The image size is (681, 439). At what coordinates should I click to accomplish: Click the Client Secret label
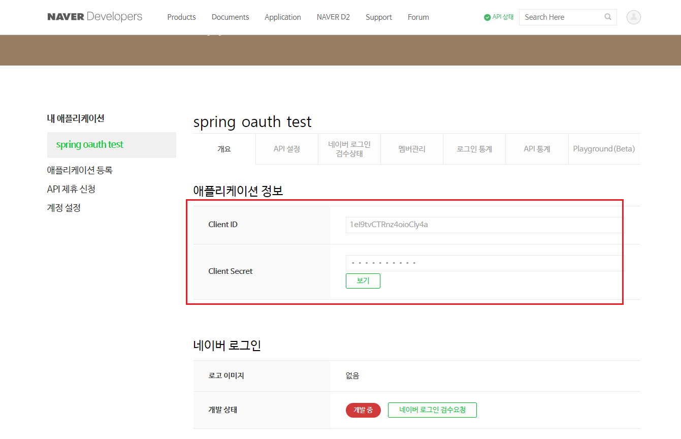(x=231, y=271)
